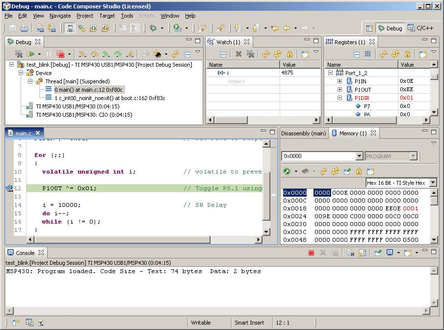Click New Memory view icon
444x330 pixels.
[370, 171]
